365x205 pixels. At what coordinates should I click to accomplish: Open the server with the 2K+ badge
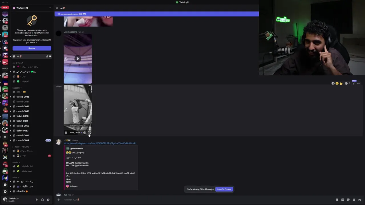coord(5,55)
